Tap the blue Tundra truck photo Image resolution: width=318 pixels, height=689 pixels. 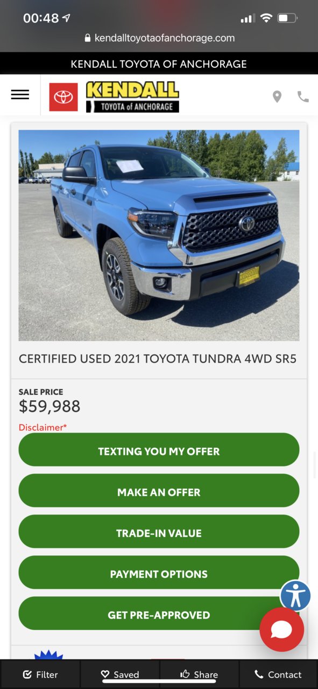tap(159, 235)
